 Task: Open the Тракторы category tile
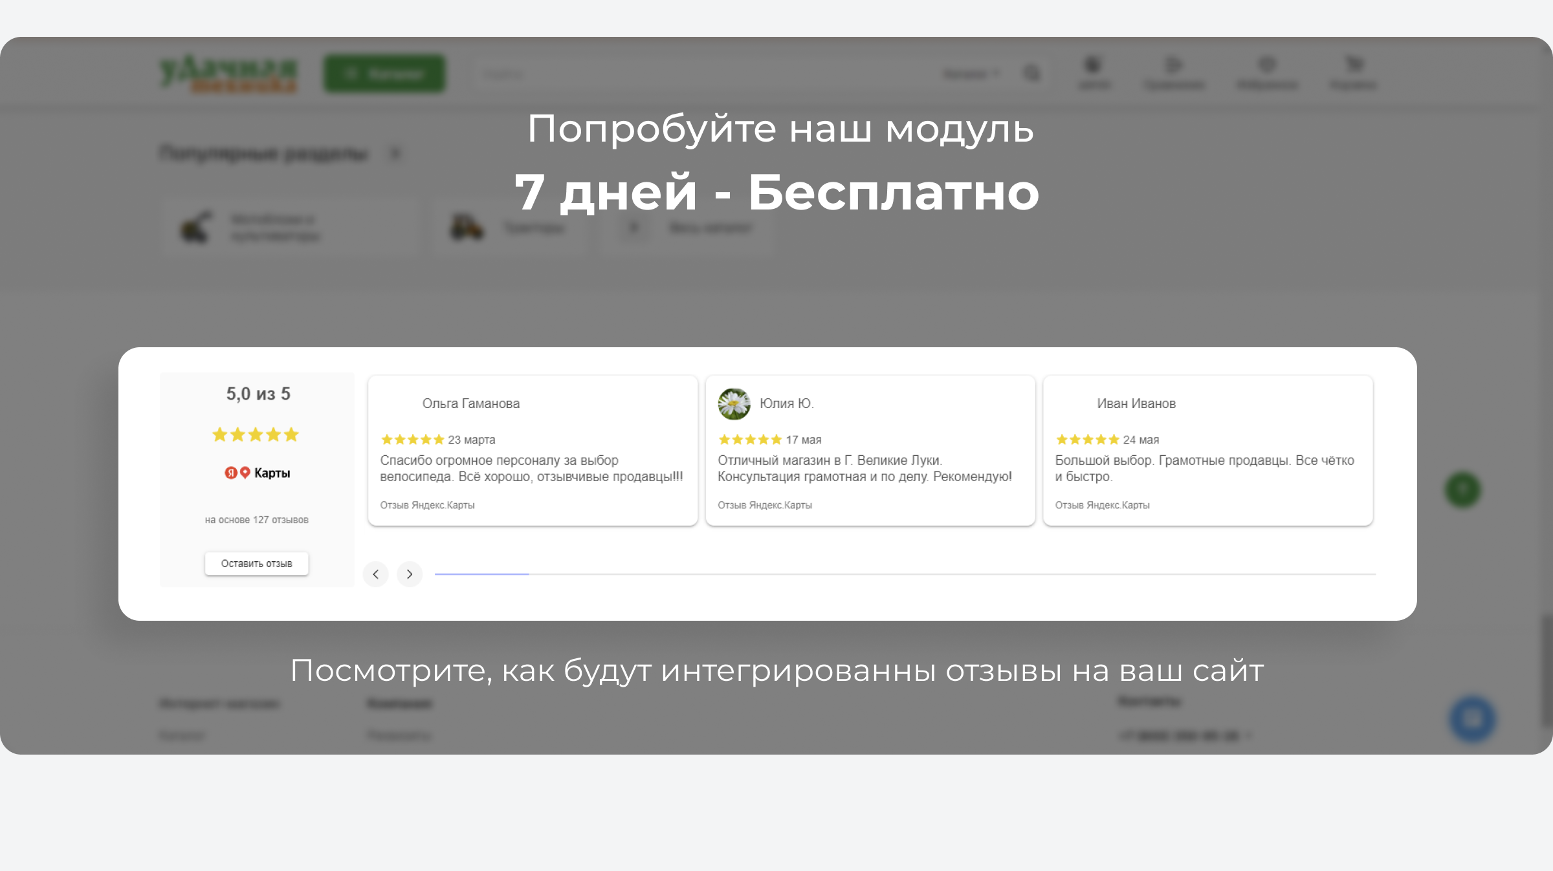click(511, 228)
